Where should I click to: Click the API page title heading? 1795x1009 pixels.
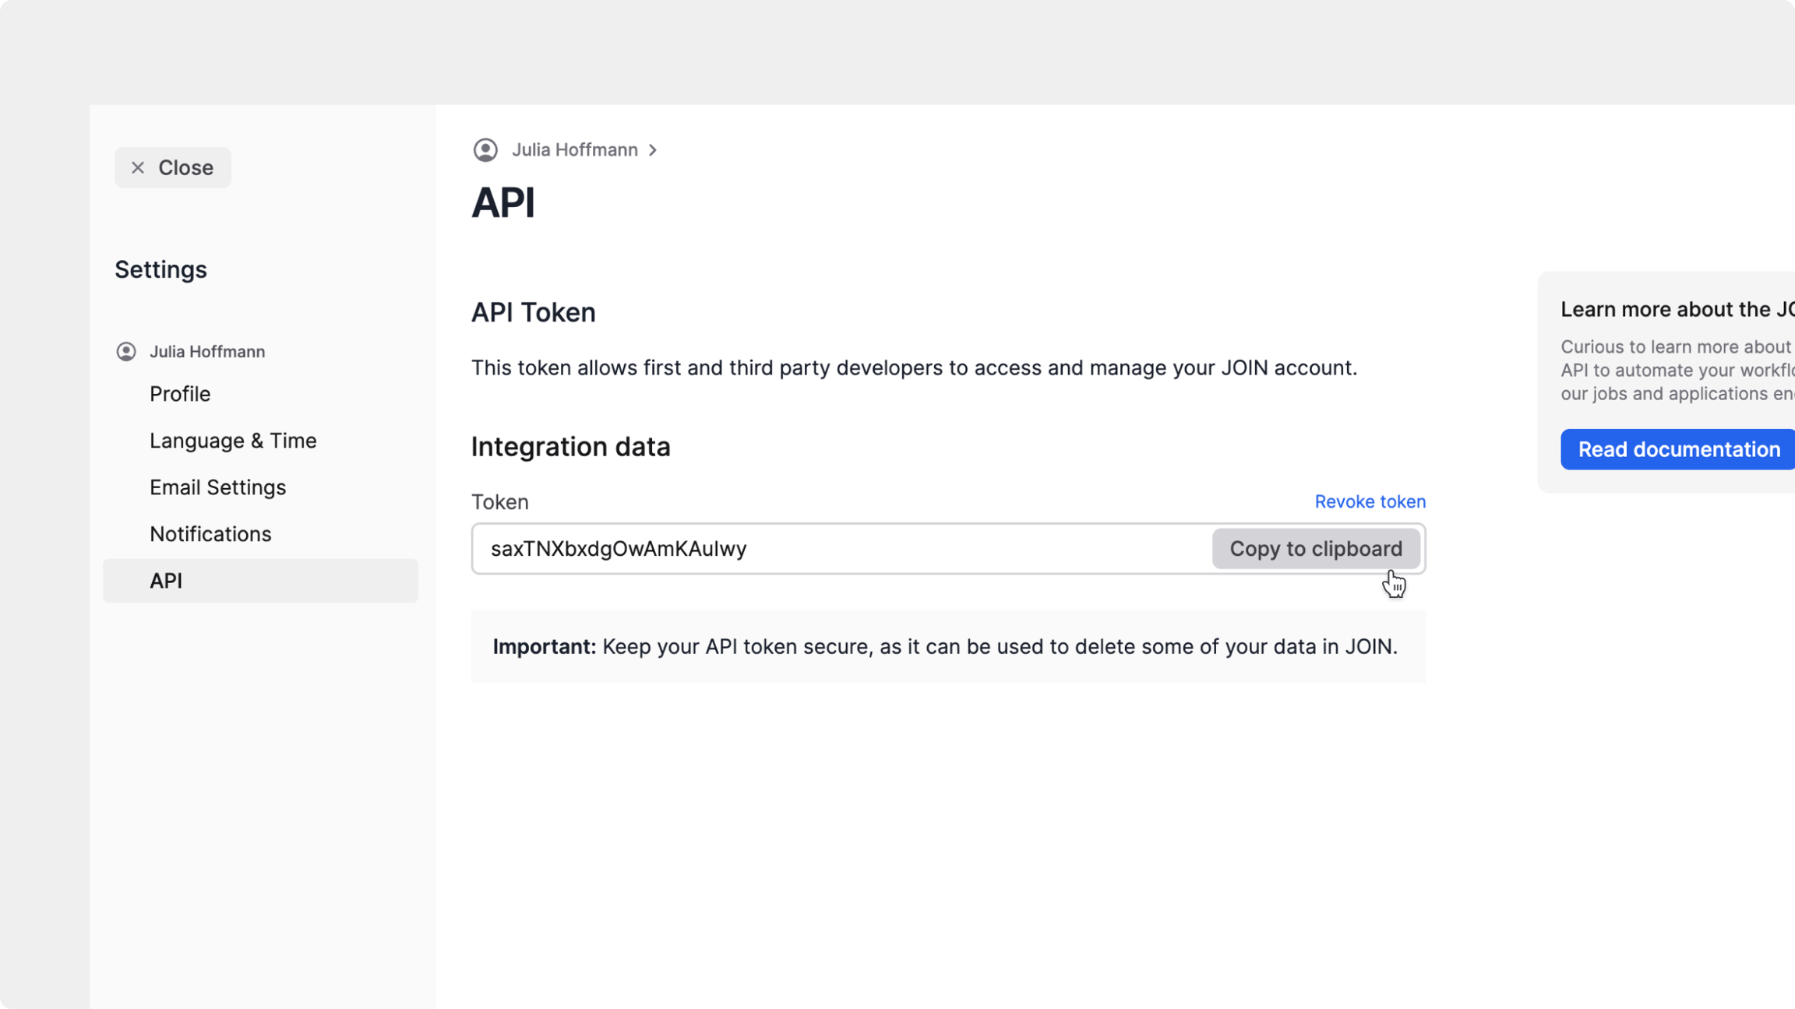point(503,202)
